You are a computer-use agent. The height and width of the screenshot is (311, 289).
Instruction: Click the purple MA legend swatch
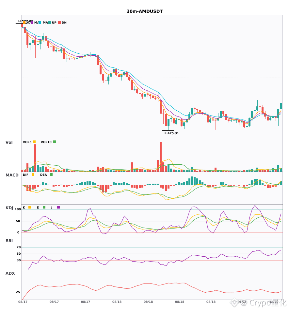[32, 23]
